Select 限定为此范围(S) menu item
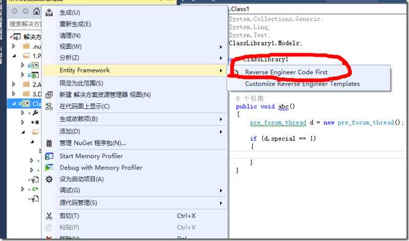409x241 pixels. pyautogui.click(x=134, y=83)
